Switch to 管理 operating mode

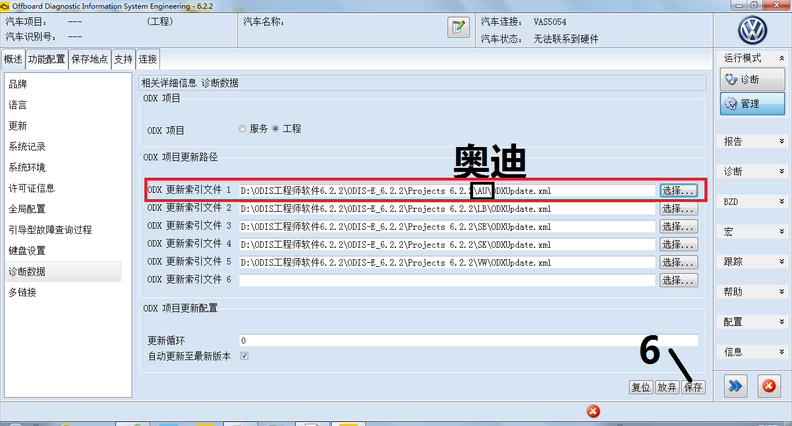(753, 104)
